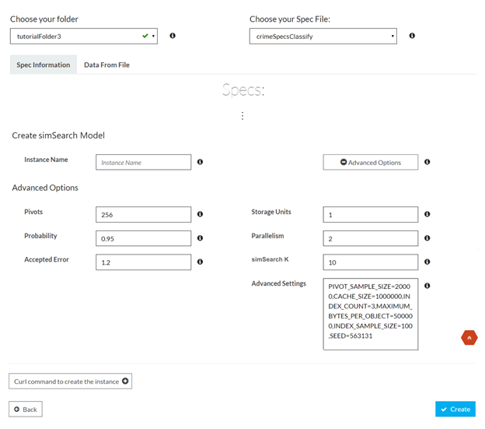Open the crimeSpecsClassify spec file dropdown

323,36
